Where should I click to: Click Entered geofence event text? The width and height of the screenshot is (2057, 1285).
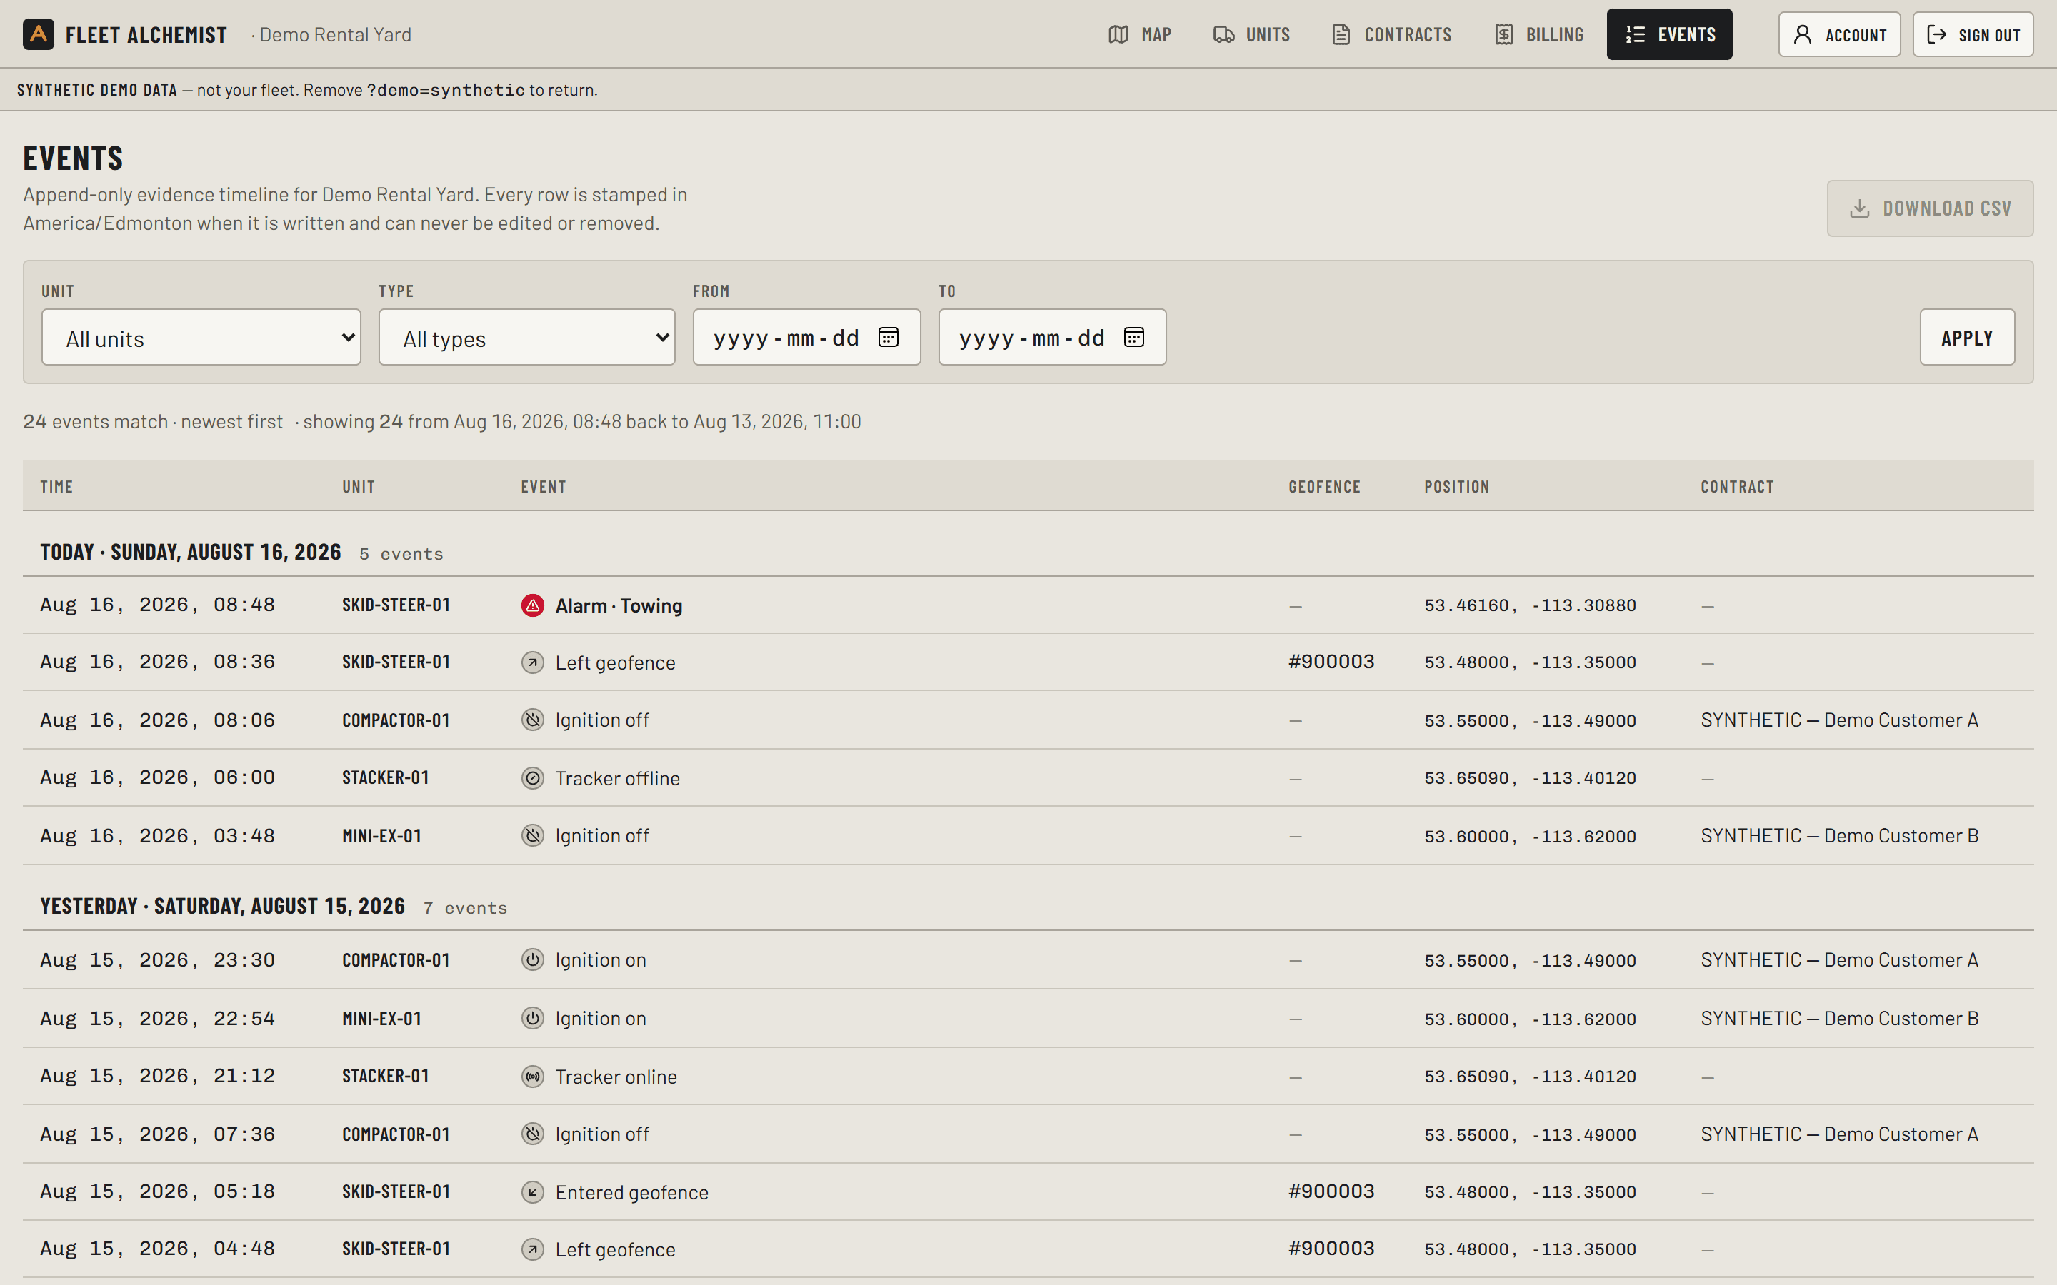[631, 1192]
